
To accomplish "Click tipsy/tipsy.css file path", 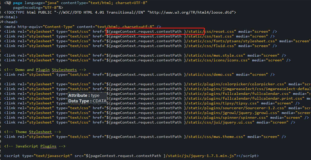I will (x=240, y=103).
